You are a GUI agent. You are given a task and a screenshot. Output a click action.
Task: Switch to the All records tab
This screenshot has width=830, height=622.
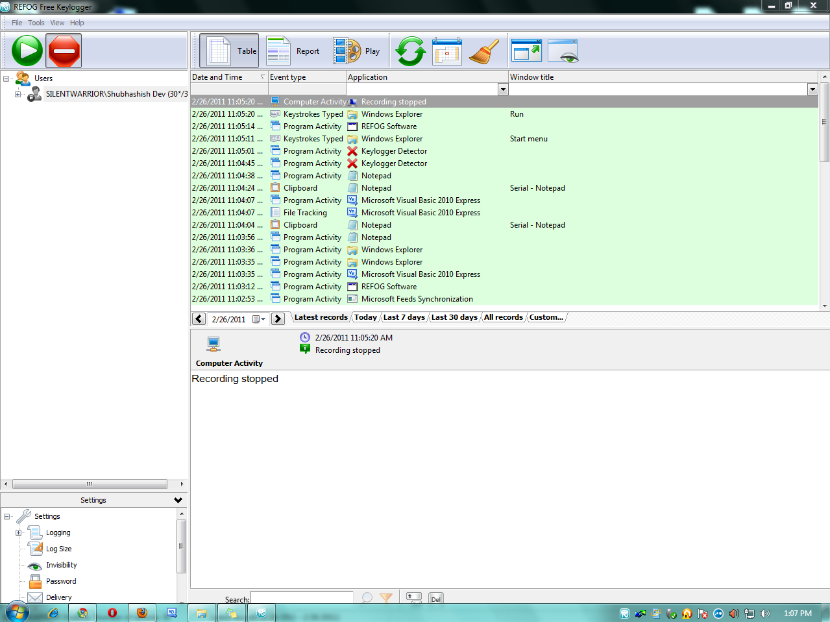(503, 317)
